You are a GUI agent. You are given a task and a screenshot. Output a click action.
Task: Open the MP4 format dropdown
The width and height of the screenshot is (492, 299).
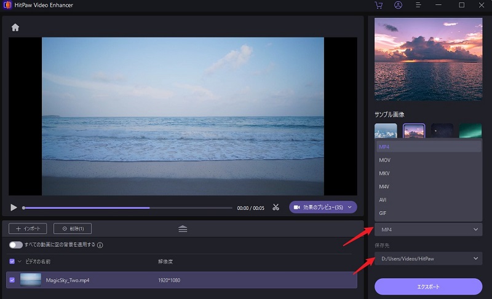point(429,230)
